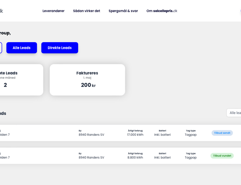Click the Leads count value 2
Image resolution: width=241 pixels, height=185 pixels.
(6, 85)
